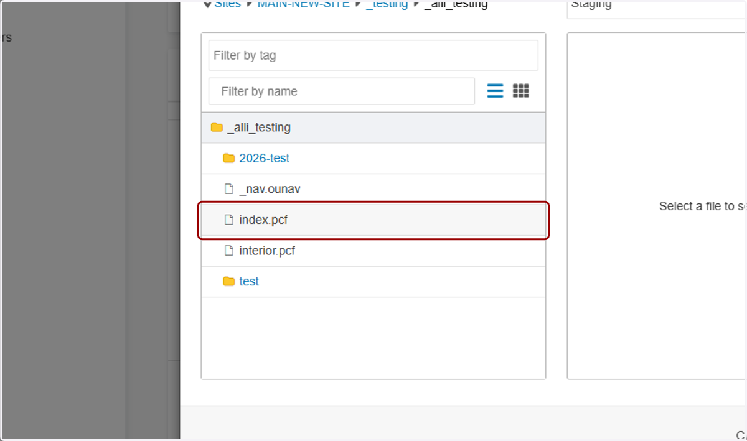Select the interior.pcf file

(x=374, y=251)
